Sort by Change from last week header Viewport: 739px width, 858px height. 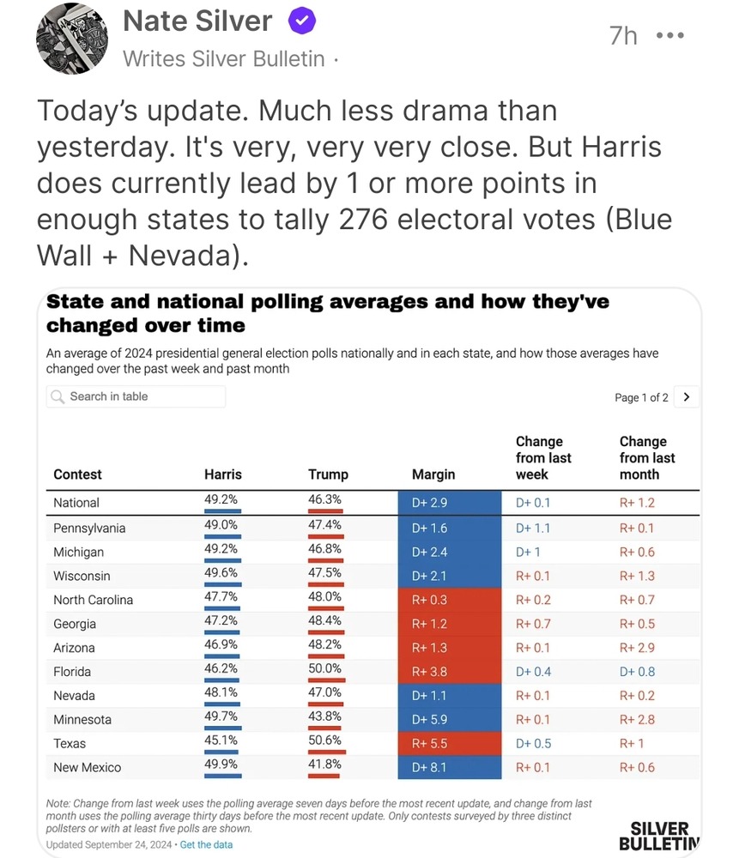pyautogui.click(x=543, y=458)
